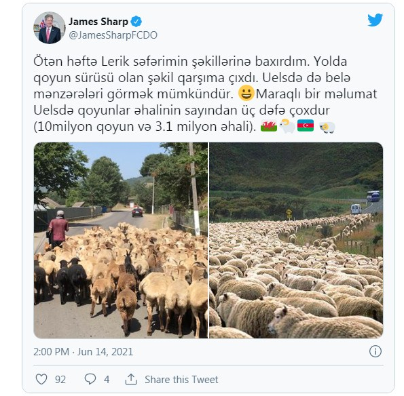Click the Share this Tweet link

tap(181, 380)
